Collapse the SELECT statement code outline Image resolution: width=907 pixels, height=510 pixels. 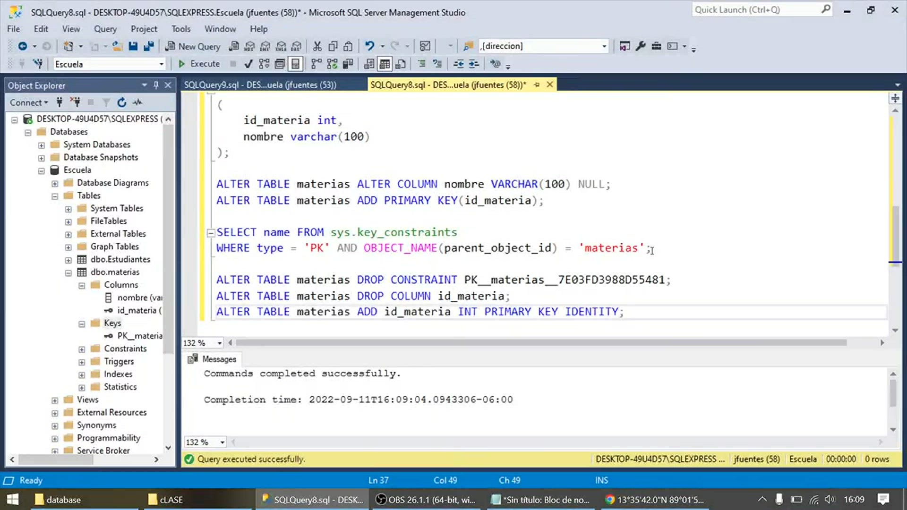211,232
